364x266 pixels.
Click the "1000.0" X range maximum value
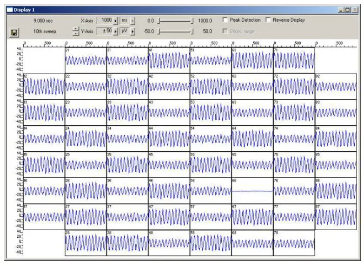[x=205, y=20]
